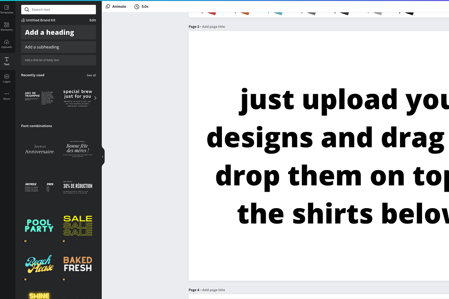Select the Shine neon text style
The width and height of the screenshot is (449, 299).
(39, 296)
